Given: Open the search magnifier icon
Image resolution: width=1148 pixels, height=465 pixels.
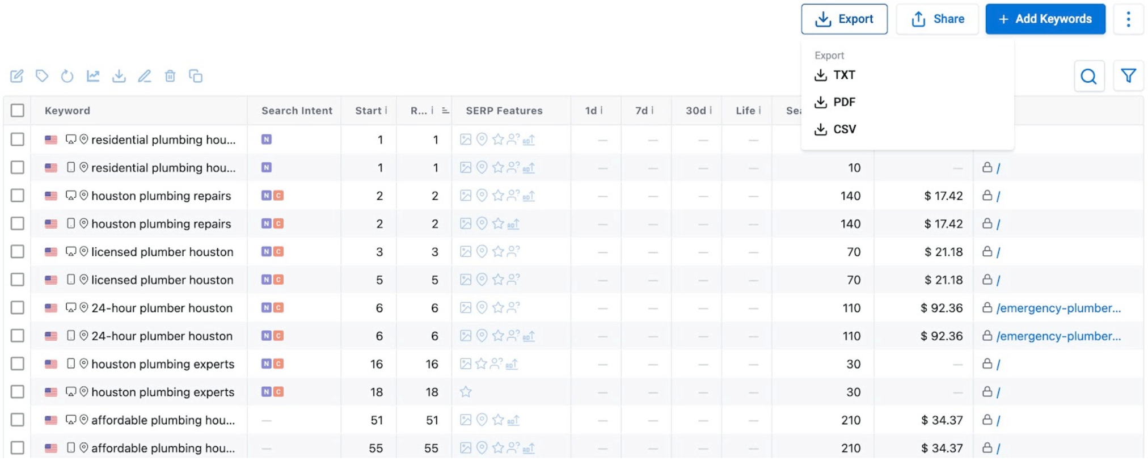Looking at the screenshot, I should pyautogui.click(x=1088, y=75).
